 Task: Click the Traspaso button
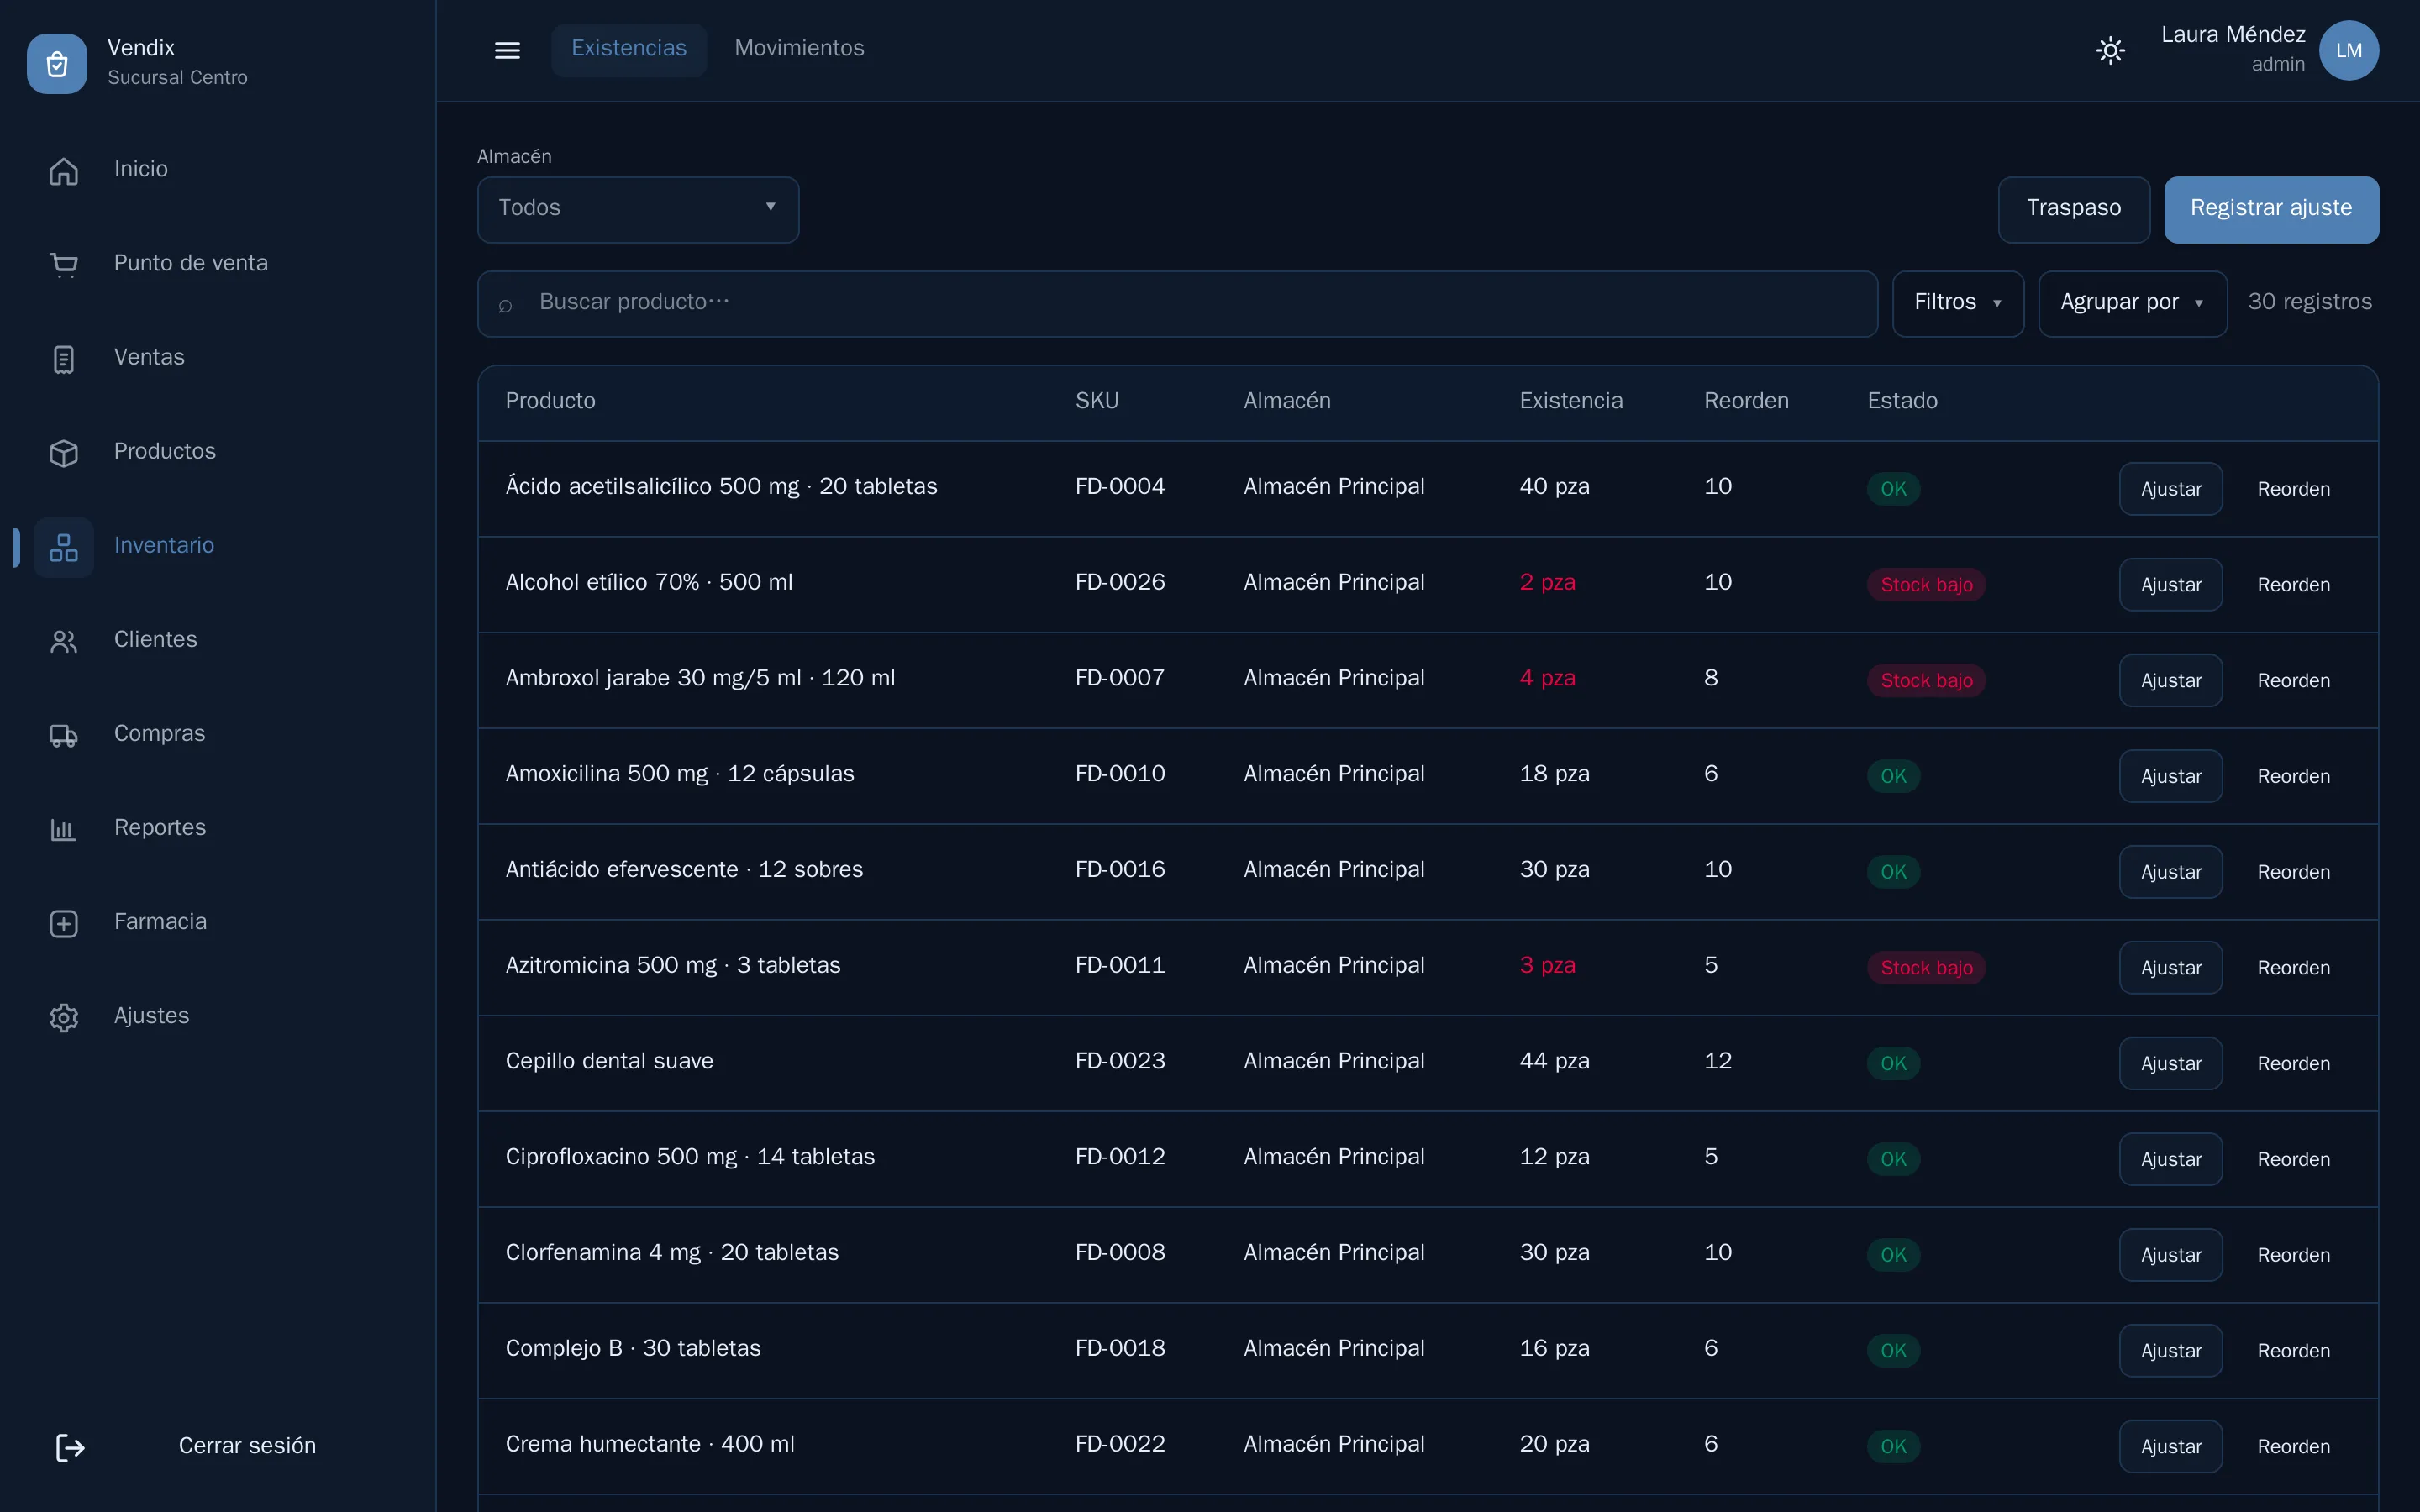2073,209
